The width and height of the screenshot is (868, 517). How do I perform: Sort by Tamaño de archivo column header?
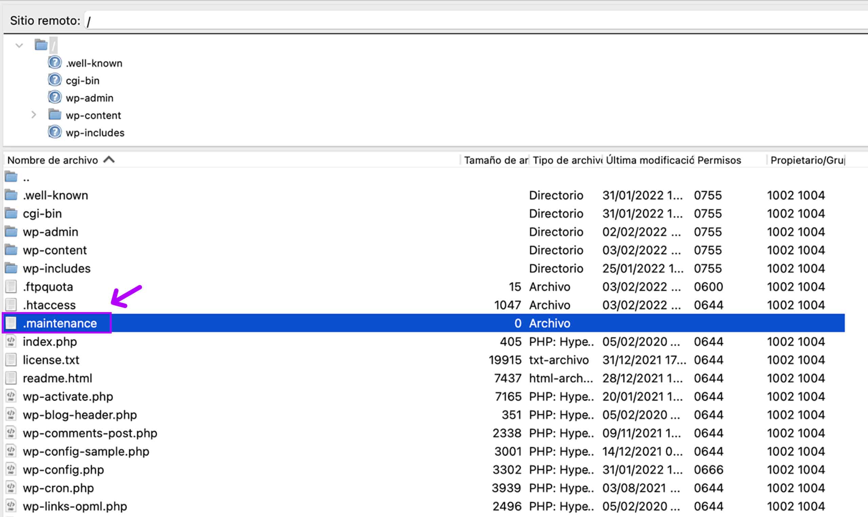[495, 160]
